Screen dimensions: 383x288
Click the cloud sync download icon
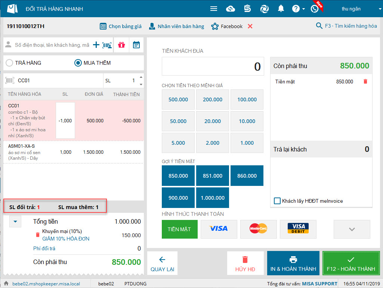tap(230, 9)
